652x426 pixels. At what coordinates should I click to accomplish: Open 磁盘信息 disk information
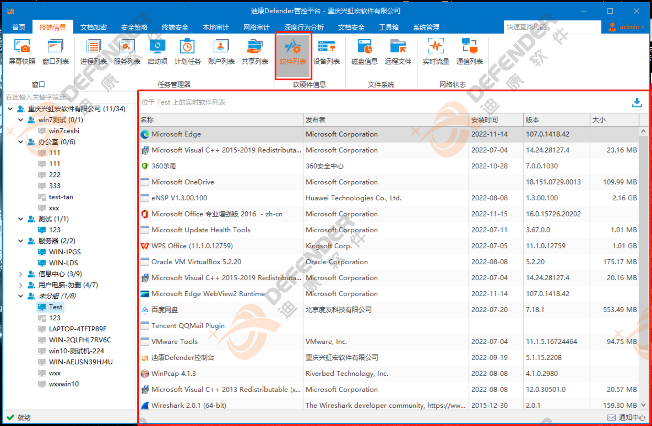364,52
